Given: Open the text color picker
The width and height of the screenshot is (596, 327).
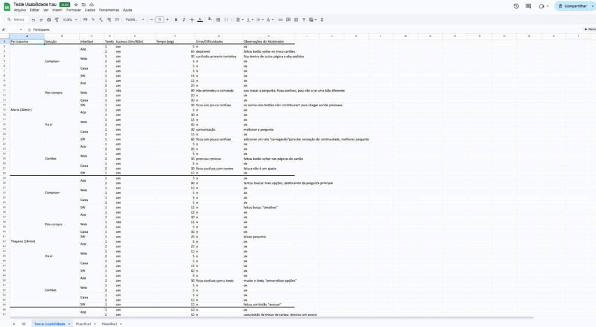Looking at the screenshot, I should point(200,20).
